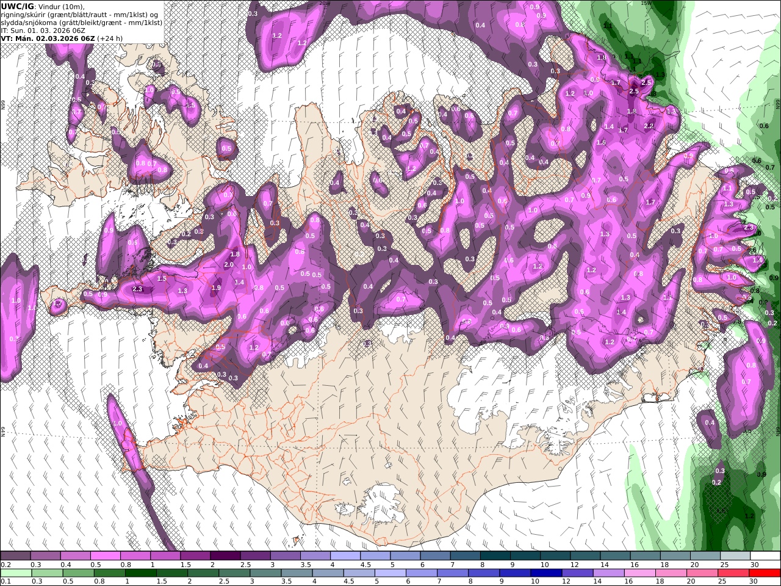Click the bright red swatch on the rain scale
Image resolution: width=781 pixels, height=586 pixels.
[765, 573]
